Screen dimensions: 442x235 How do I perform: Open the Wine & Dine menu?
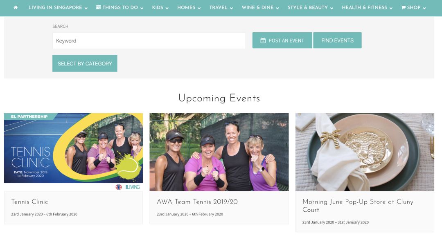click(260, 8)
